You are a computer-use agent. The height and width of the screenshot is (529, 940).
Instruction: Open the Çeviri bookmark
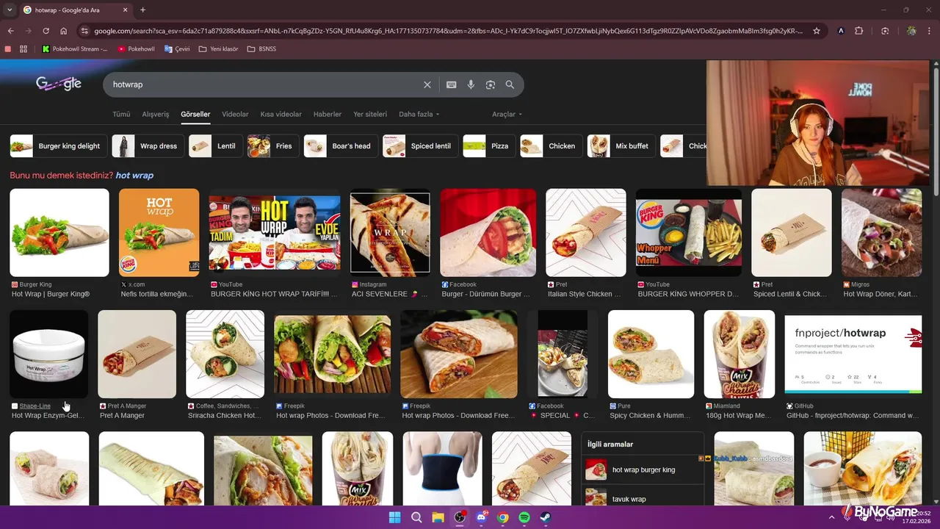pos(177,49)
